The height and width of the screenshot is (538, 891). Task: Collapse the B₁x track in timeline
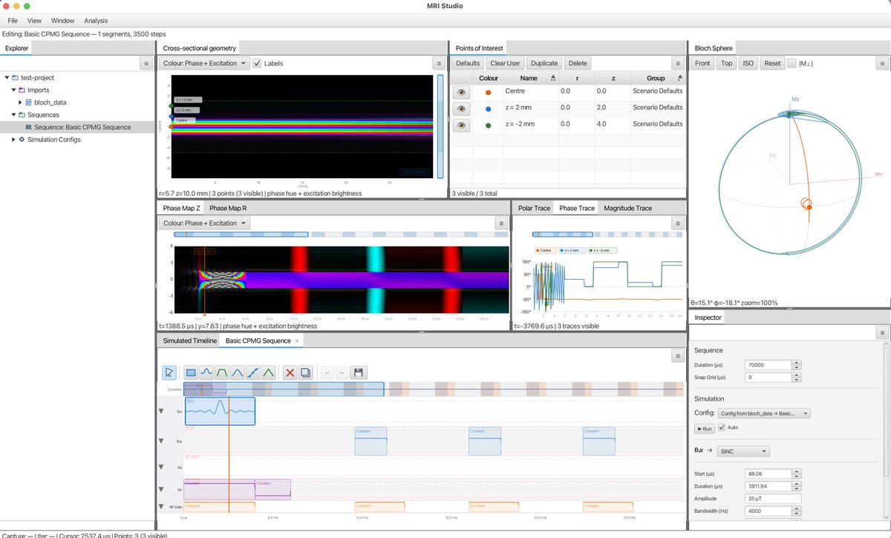pyautogui.click(x=161, y=410)
